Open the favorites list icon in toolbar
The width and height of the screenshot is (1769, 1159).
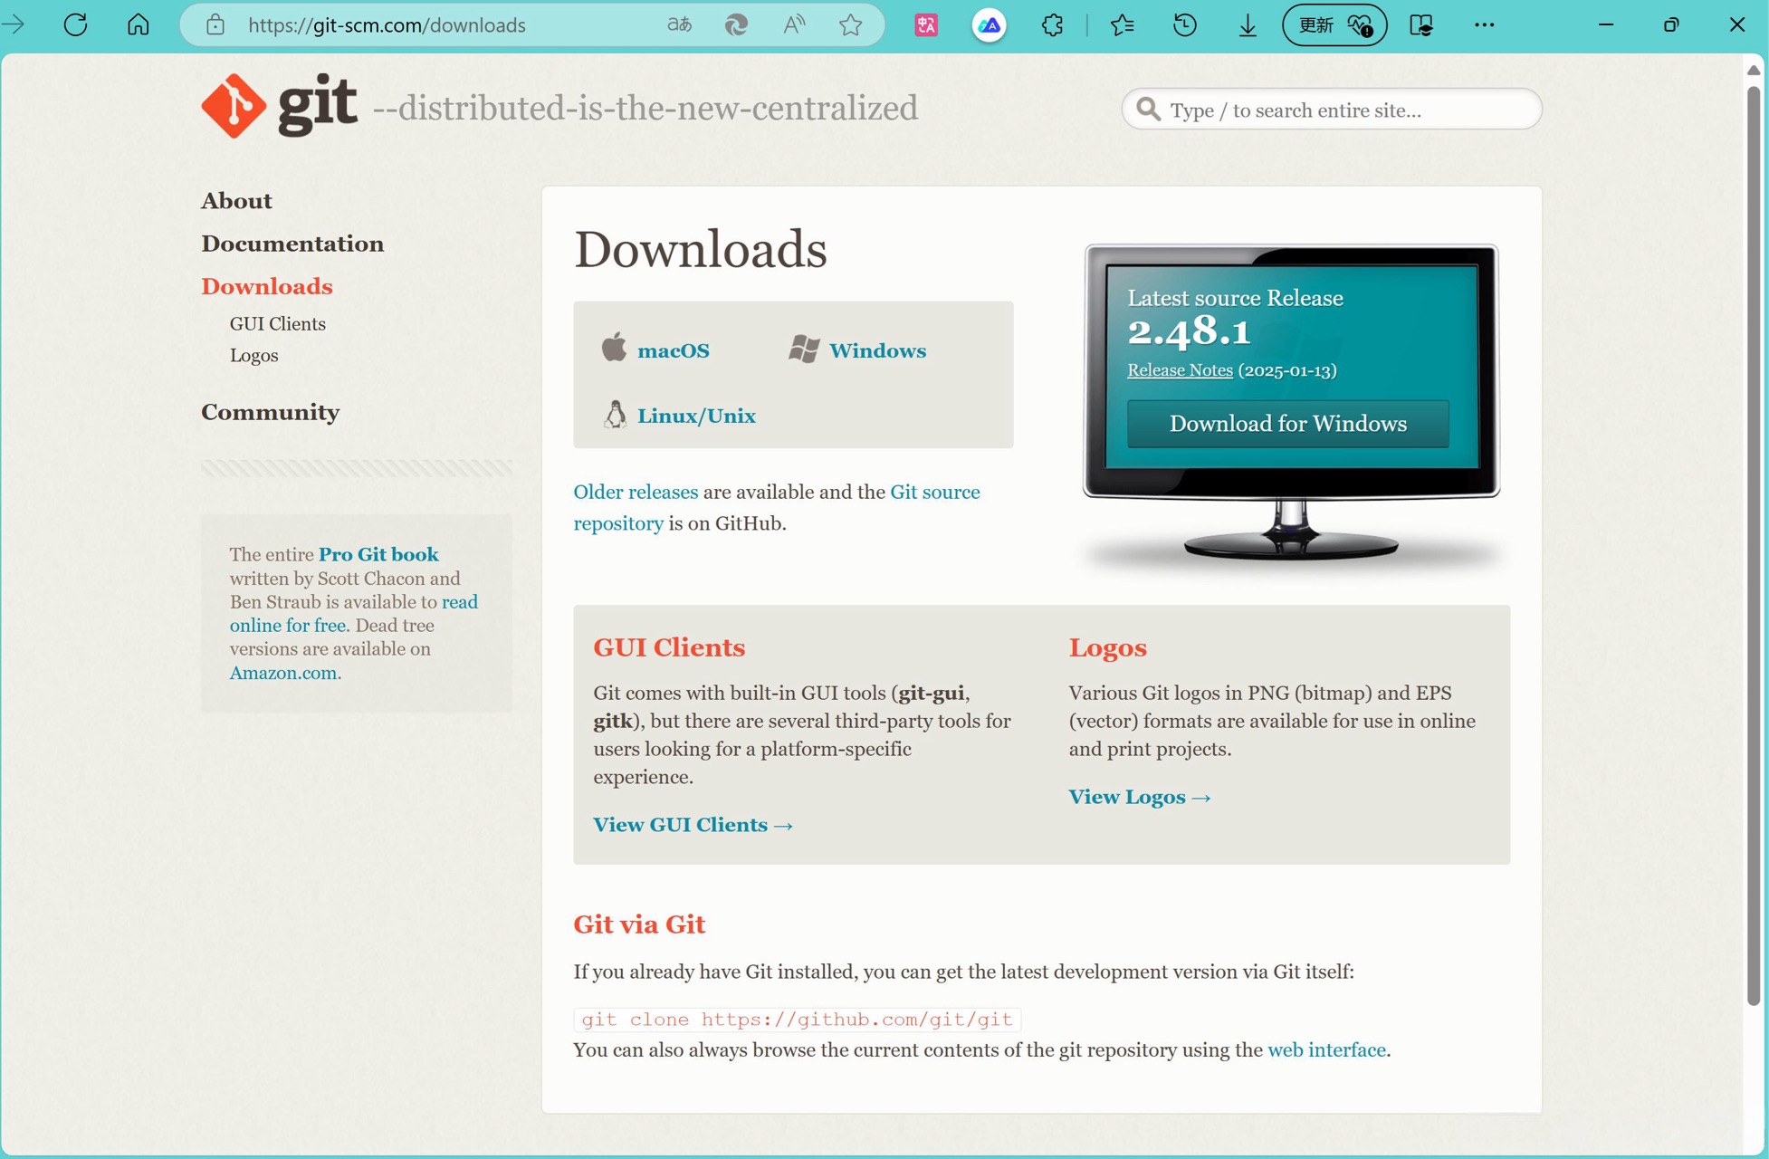click(x=1122, y=24)
